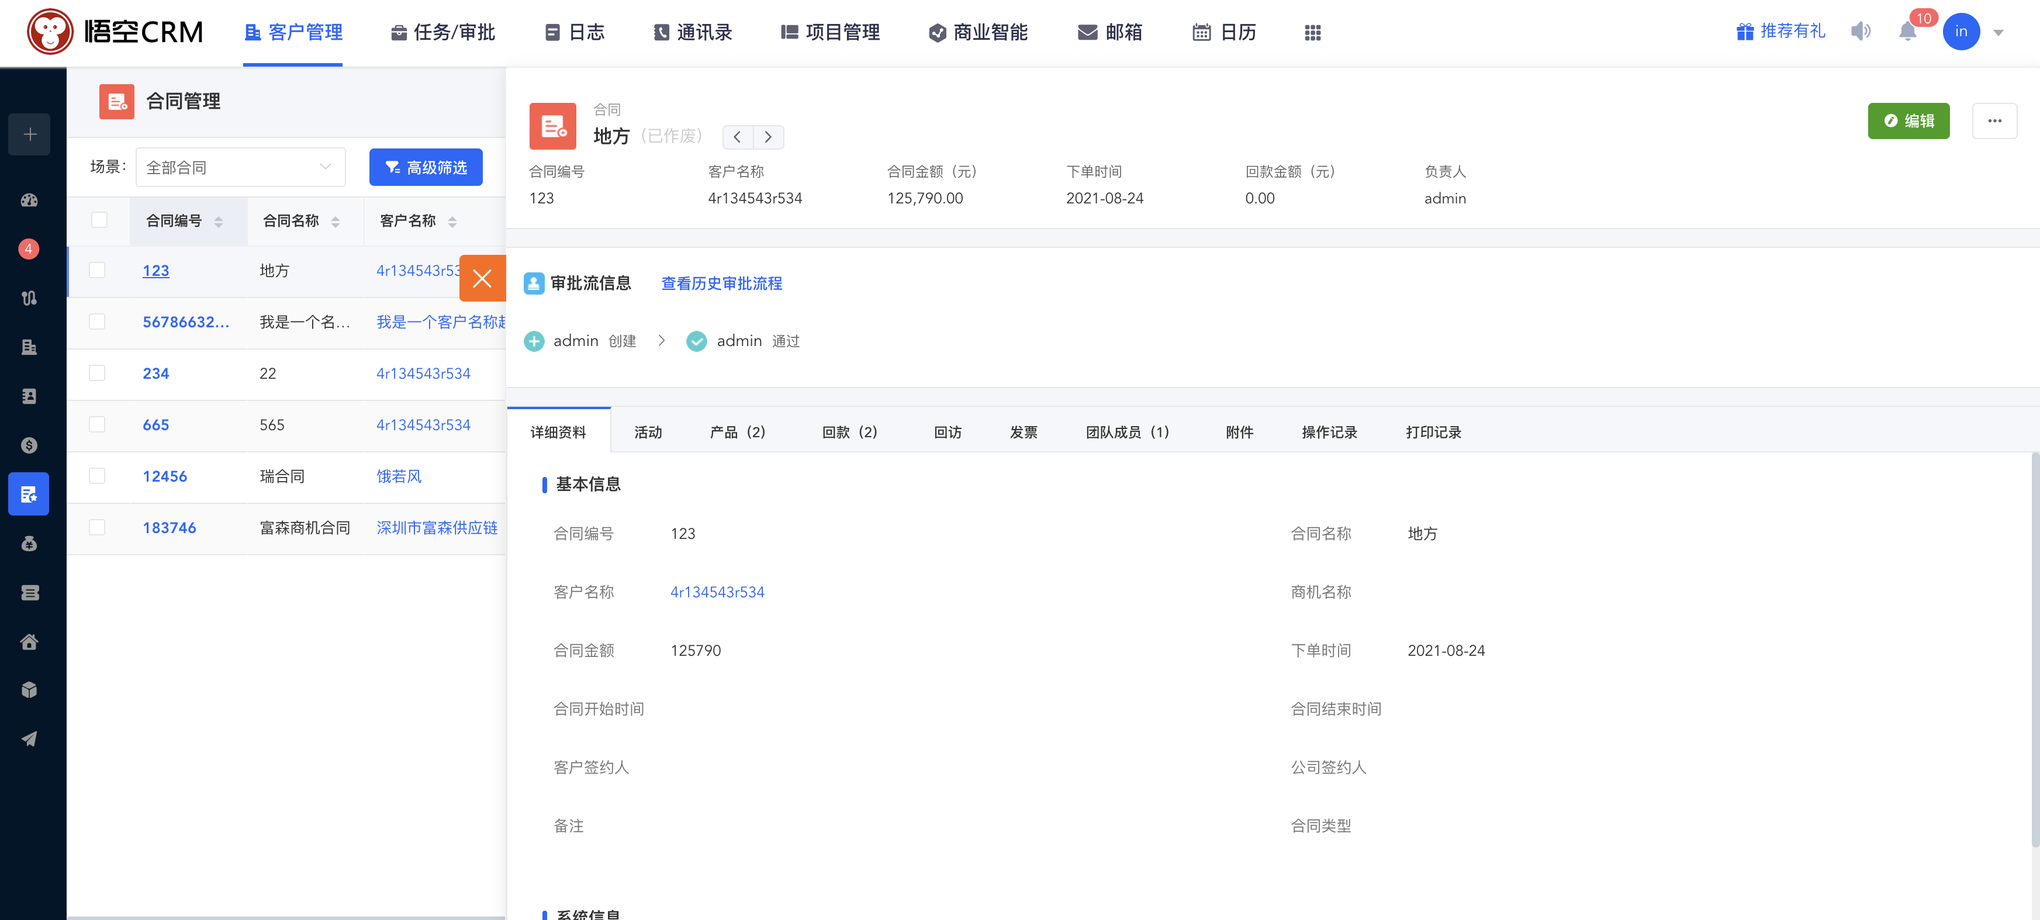The width and height of the screenshot is (2040, 920).
Task: Open the home-shaped sidebar icon
Action: pos(29,641)
